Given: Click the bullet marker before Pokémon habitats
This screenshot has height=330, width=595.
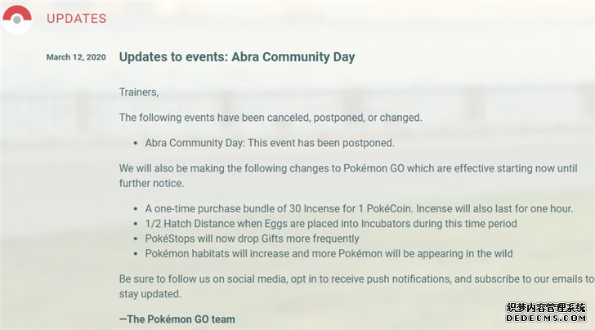Looking at the screenshot, I should tap(136, 254).
